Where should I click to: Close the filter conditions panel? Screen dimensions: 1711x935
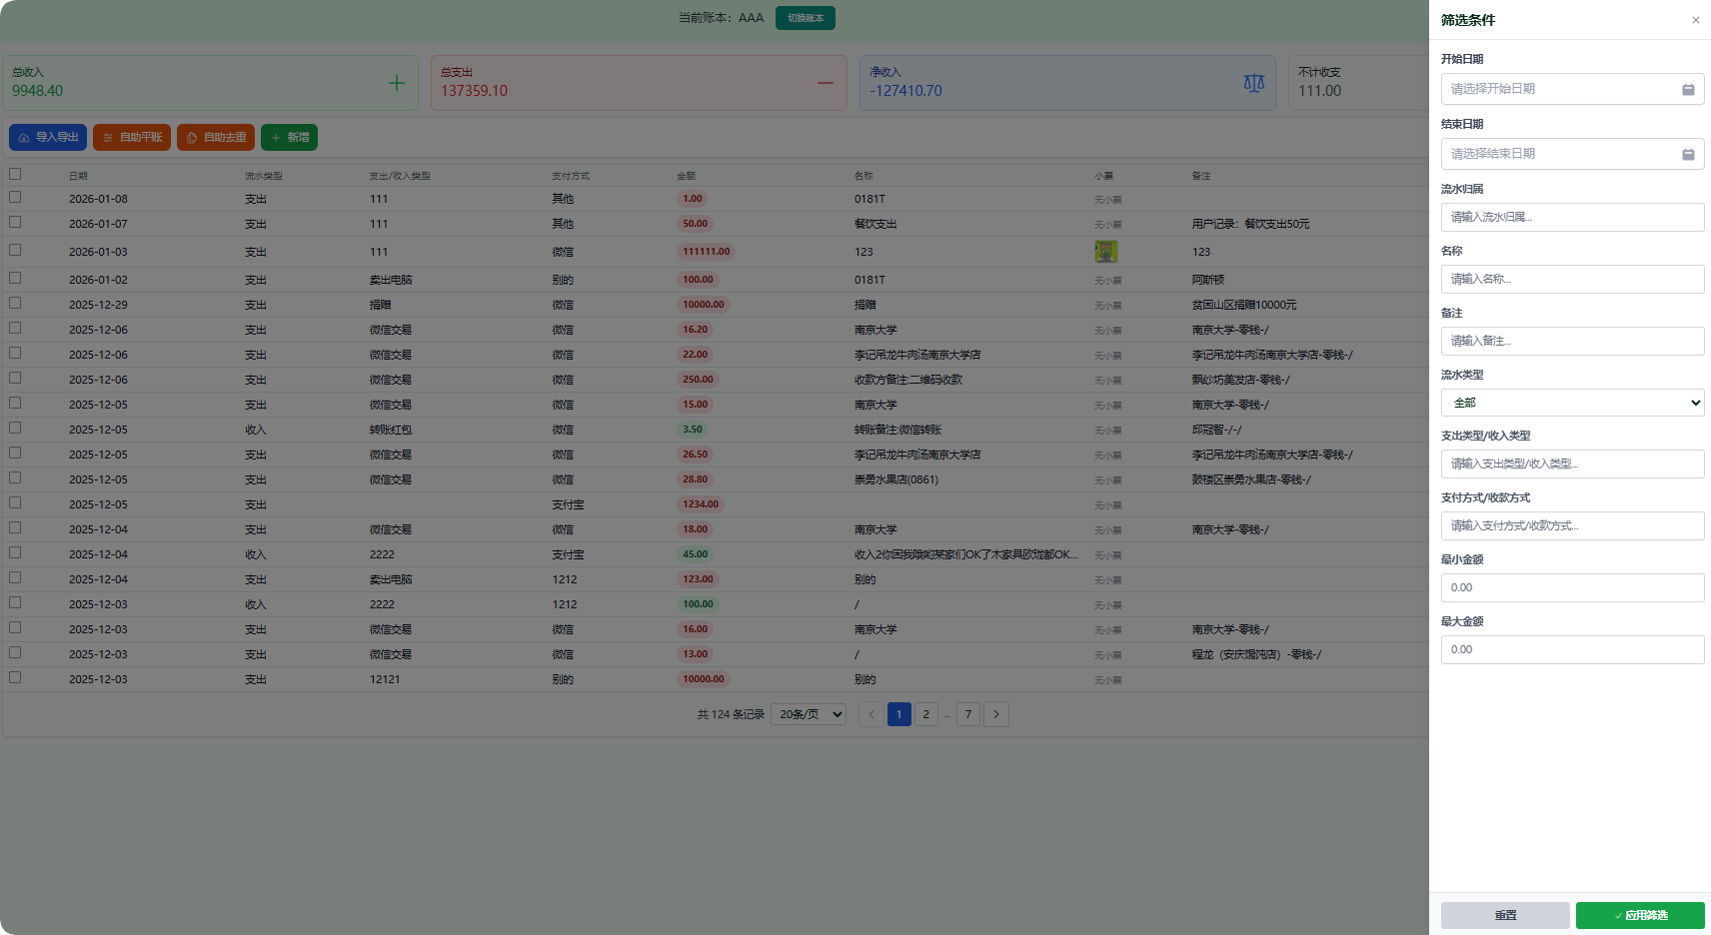tap(1695, 20)
